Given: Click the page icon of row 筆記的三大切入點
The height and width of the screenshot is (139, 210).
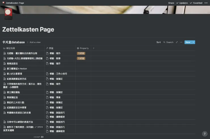Looking at the screenshot, I should click(x=5, y=102).
